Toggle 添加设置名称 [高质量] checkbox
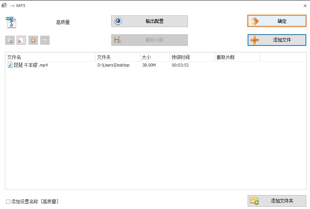Image resolution: width=310 pixels, height=209 pixels. pos(8,202)
